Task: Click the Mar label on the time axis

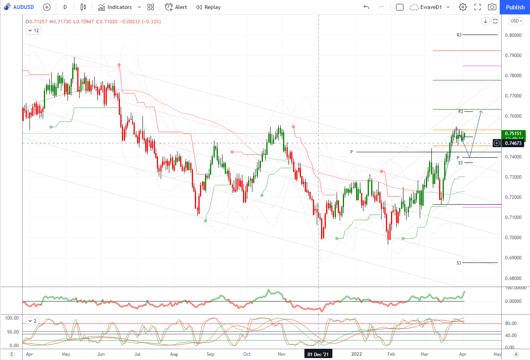Action: 424,354
